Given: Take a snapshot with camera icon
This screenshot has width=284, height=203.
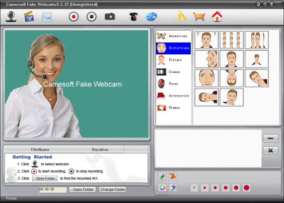Looking at the screenshot, I should pyautogui.click(x=110, y=17).
